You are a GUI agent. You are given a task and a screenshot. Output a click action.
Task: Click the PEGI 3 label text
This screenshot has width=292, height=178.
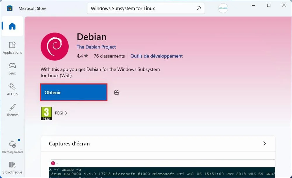click(x=61, y=113)
